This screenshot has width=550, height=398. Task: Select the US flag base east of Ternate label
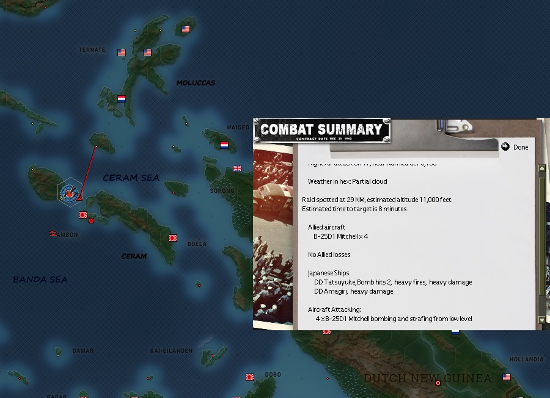pos(147,52)
